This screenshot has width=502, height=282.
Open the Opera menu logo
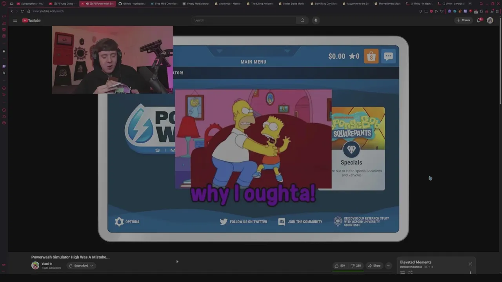[4, 4]
